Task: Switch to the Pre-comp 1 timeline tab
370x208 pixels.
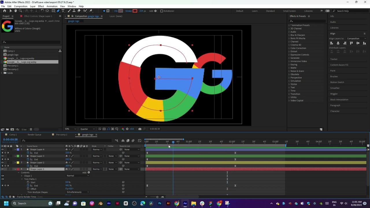Action: (x=62, y=135)
